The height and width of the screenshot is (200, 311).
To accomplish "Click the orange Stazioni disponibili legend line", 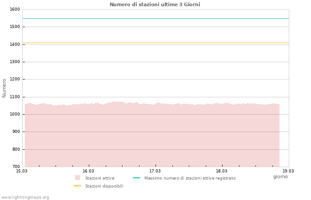I will pos(77,186).
